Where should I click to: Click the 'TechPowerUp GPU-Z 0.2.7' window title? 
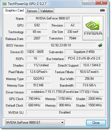click(x=27, y=4)
